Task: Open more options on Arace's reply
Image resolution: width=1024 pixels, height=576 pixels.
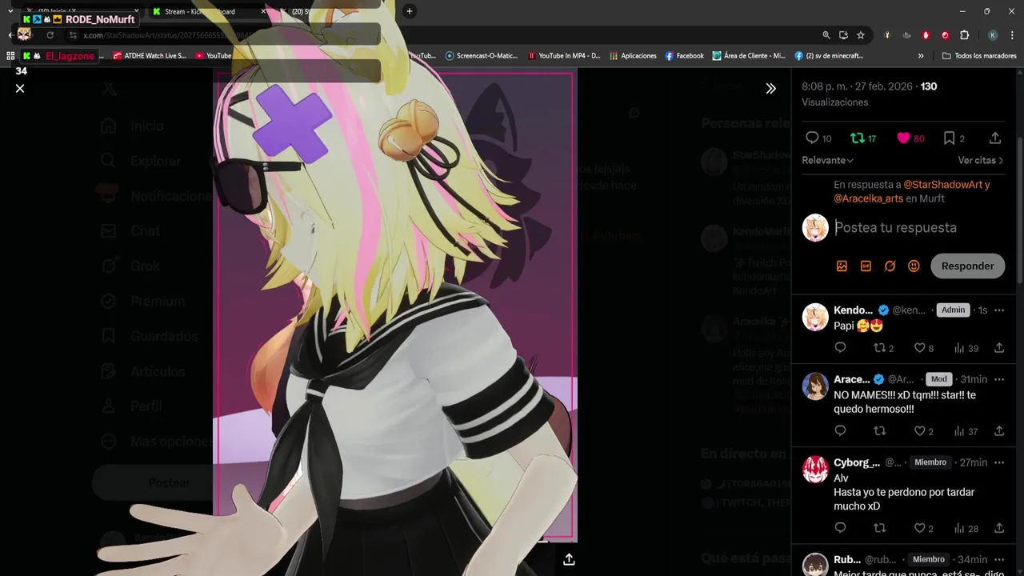Action: (x=999, y=379)
